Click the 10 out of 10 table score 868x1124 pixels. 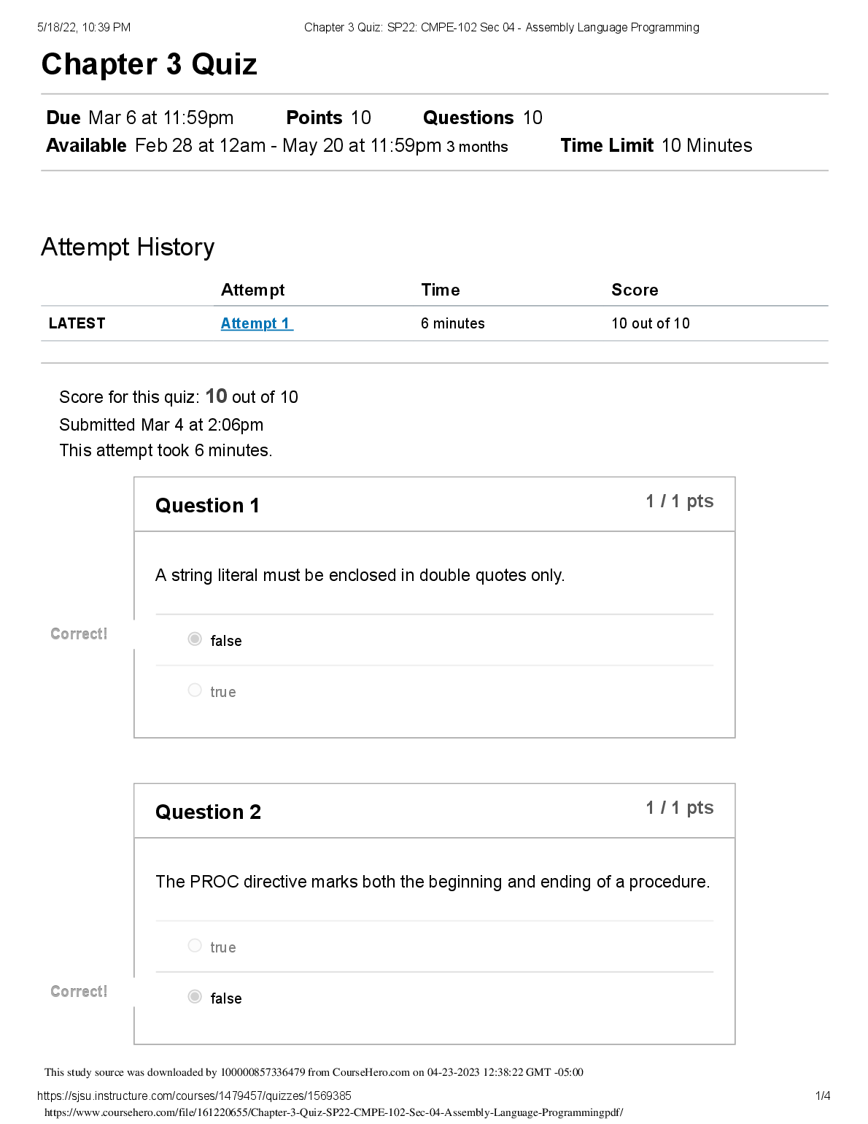(x=650, y=323)
